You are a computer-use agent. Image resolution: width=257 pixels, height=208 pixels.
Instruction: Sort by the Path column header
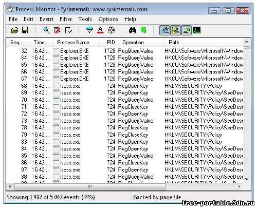[204, 43]
